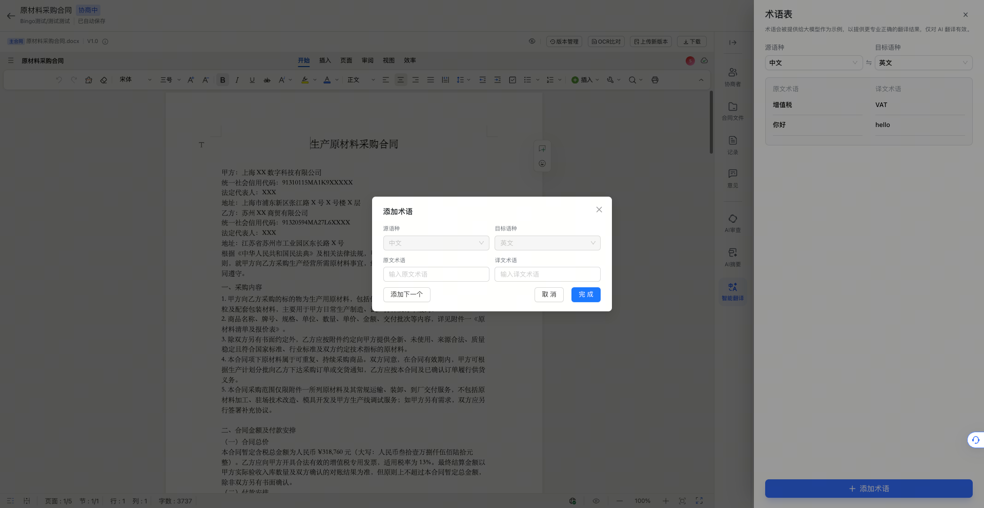Viewport: 984px width, 508px height.
Task: Click the 添加下一个 button
Action: [407, 294]
